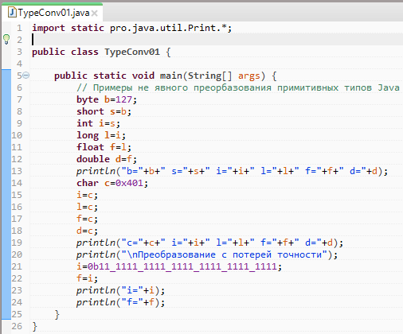Click the char keyword on line 14
Screen dimensions: 403x334
(88, 183)
